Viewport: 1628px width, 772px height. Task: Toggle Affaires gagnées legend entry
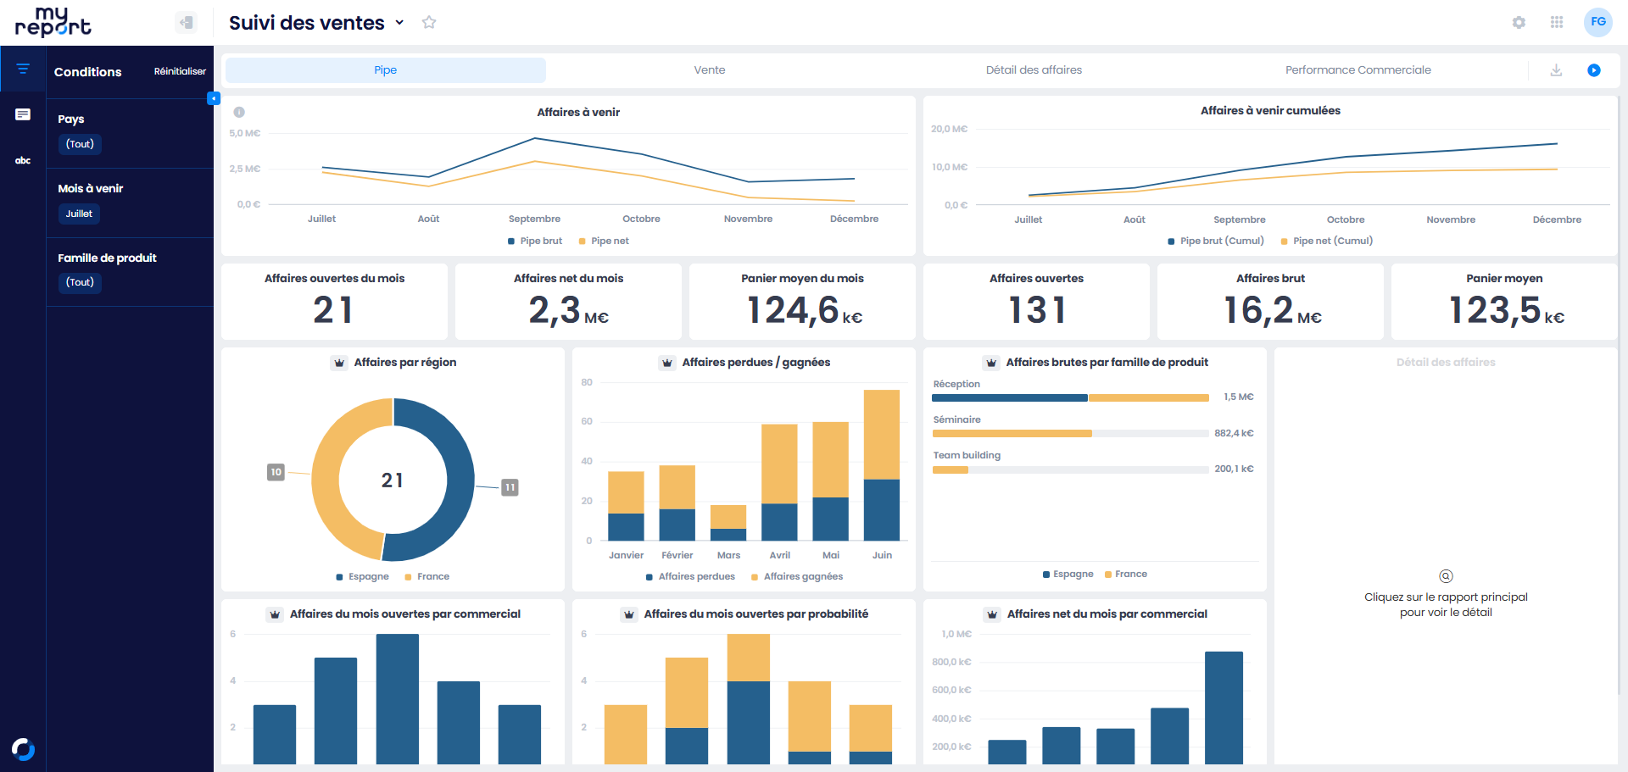coord(797,576)
